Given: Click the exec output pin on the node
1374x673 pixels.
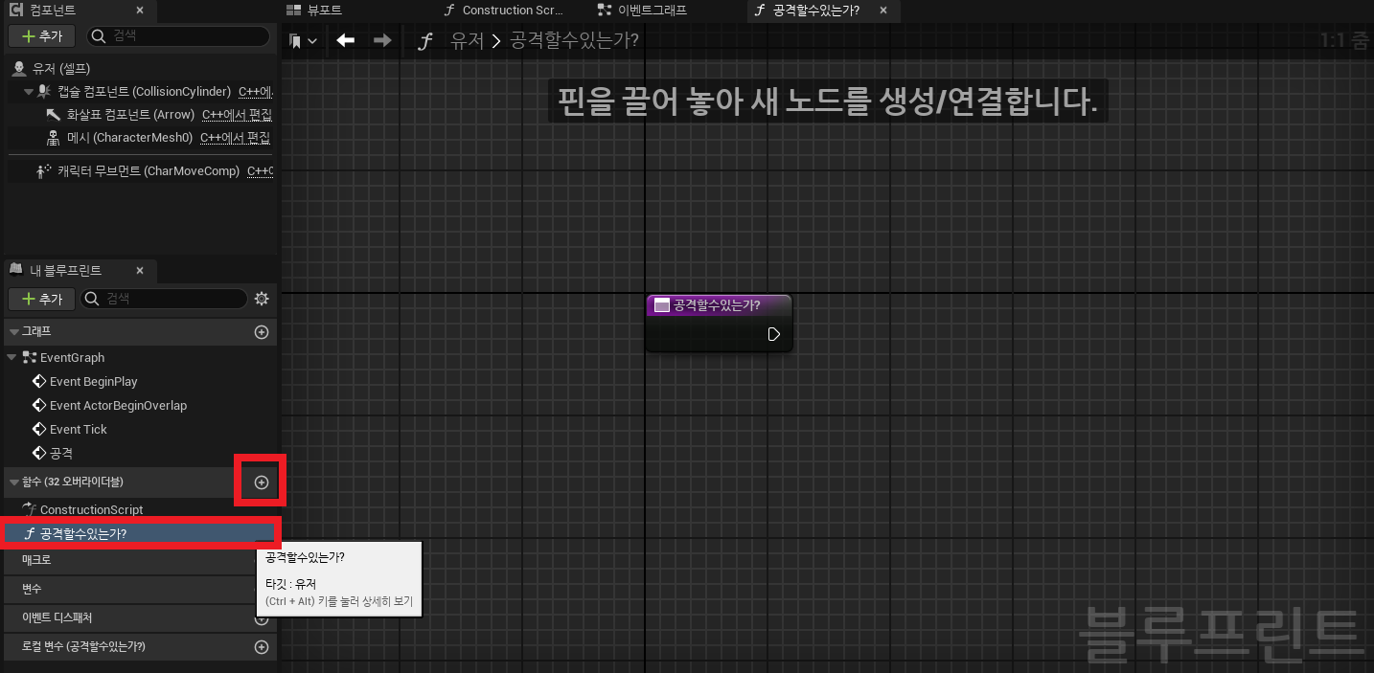Looking at the screenshot, I should [774, 334].
